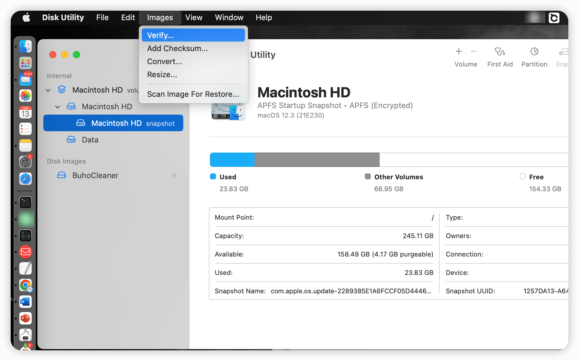
Task: Click the menu bar icon at far right
Action: (554, 18)
